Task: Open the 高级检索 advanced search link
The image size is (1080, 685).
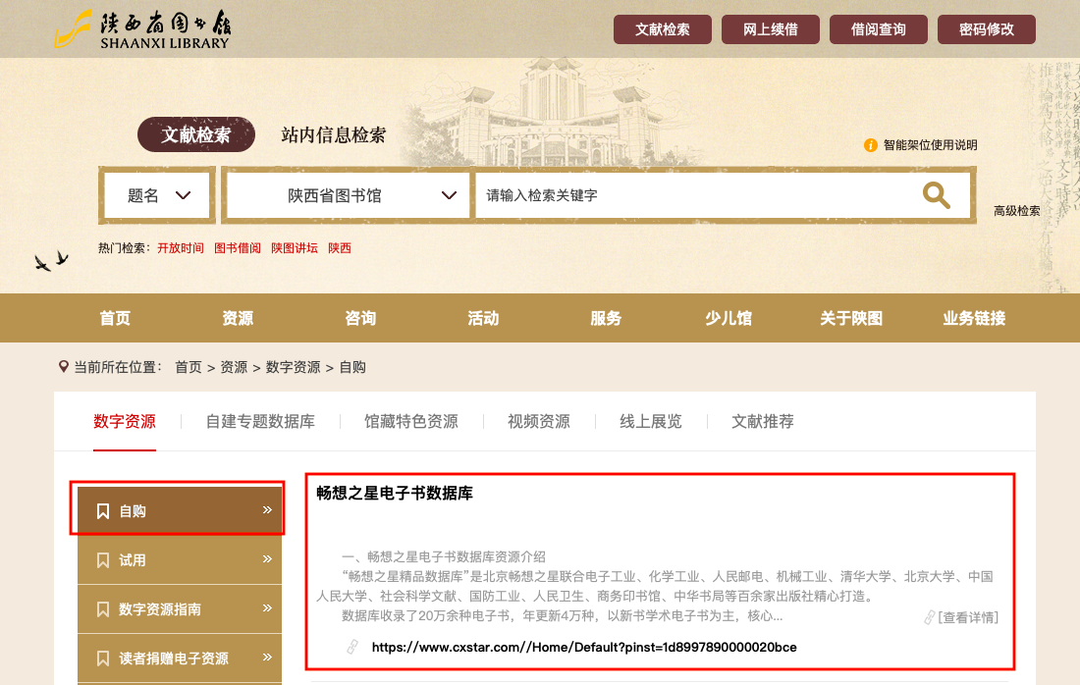Action: point(1016,211)
